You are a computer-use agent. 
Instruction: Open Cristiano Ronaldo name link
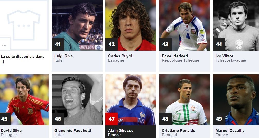click(179, 131)
